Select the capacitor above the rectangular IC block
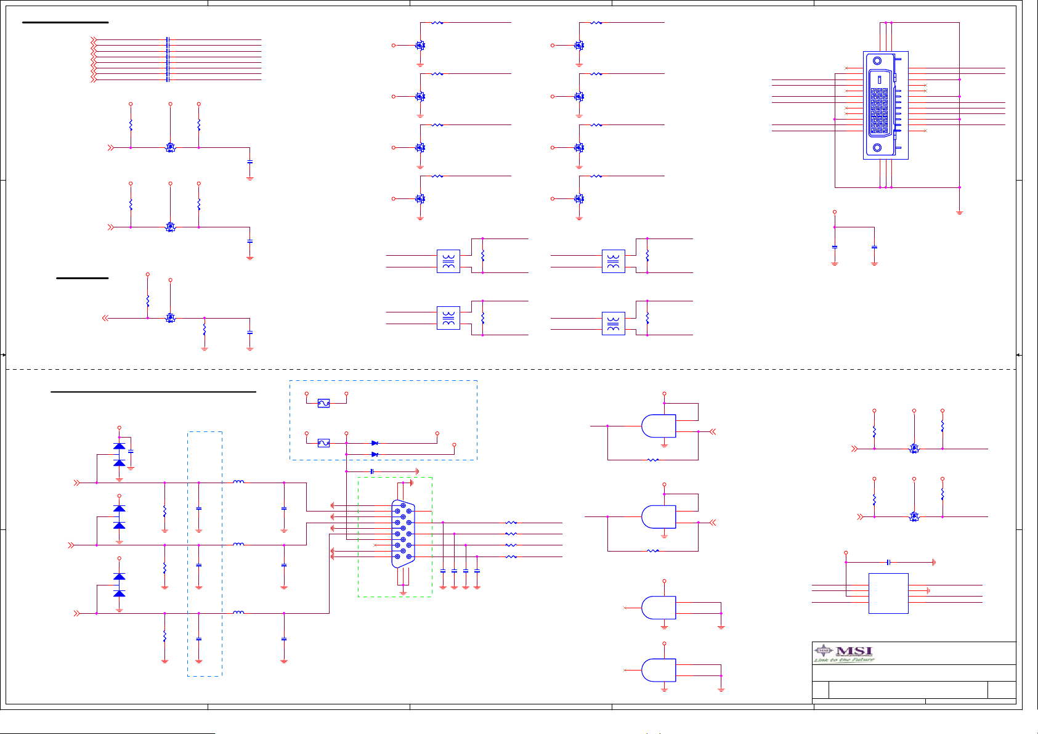This screenshot has height=734, width=1038. click(888, 562)
